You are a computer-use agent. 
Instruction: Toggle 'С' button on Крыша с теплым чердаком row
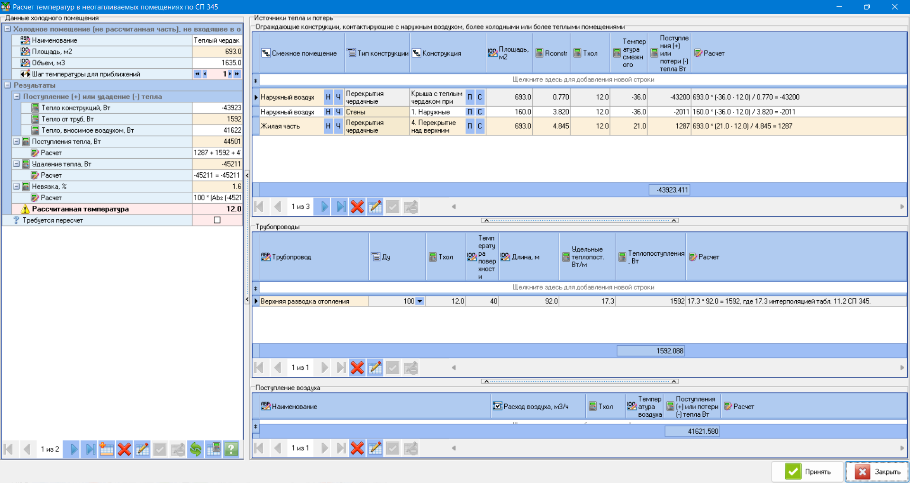[480, 97]
